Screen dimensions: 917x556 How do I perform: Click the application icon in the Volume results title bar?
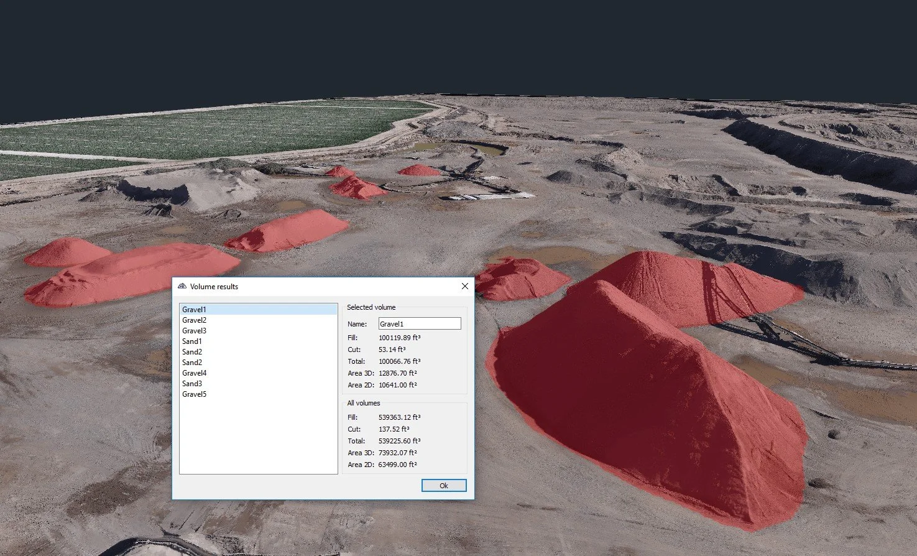pos(182,286)
